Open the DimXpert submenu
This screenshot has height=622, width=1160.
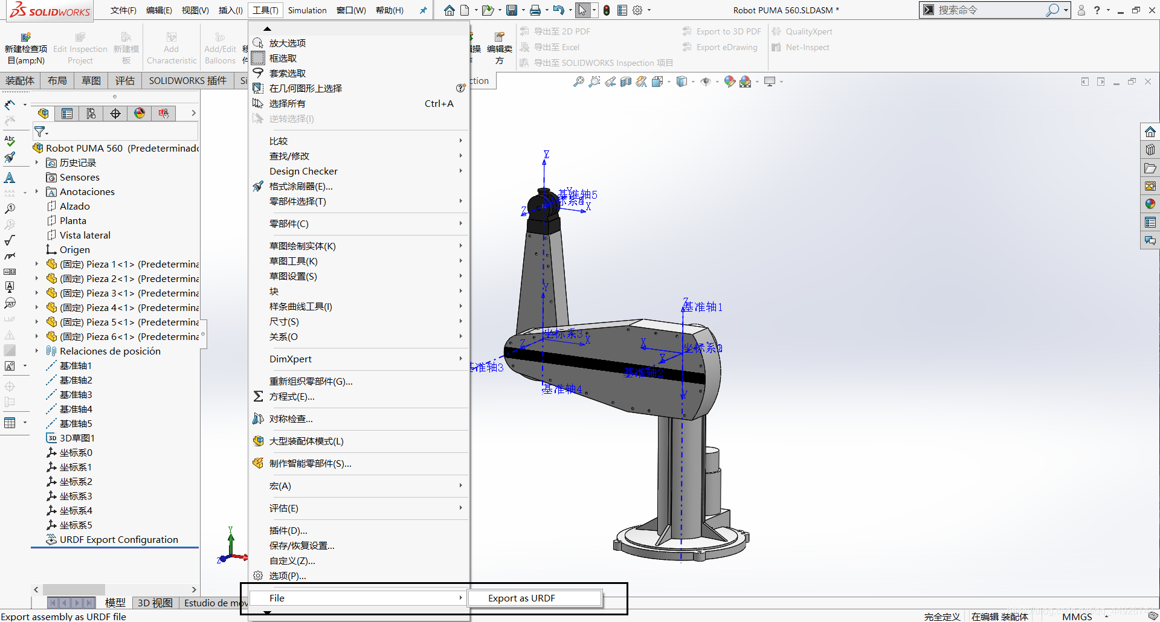pos(360,359)
